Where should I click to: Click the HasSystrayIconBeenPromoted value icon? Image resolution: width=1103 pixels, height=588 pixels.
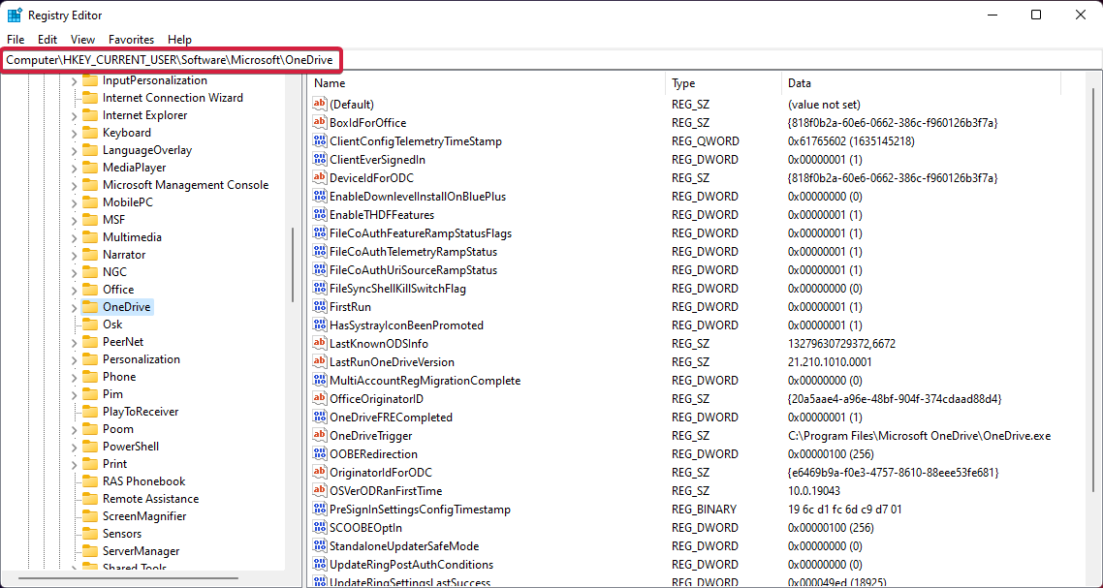(320, 325)
